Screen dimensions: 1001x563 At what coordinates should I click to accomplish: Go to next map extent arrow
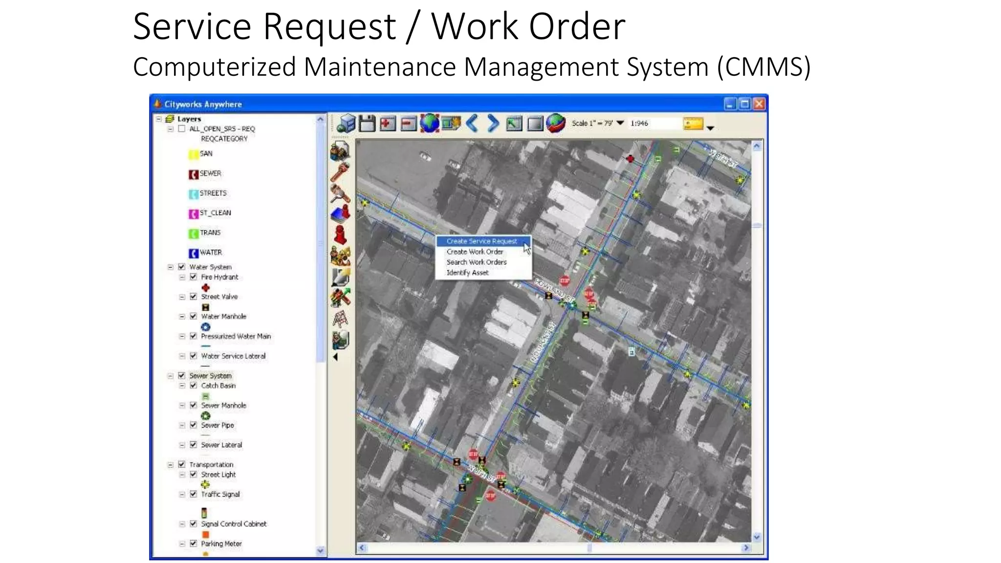(x=493, y=123)
